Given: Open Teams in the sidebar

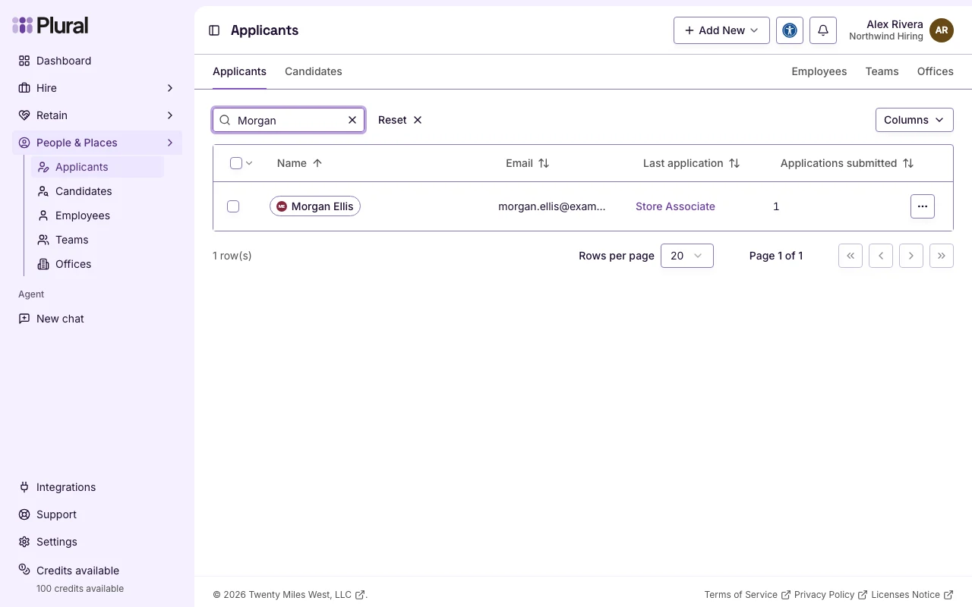Looking at the screenshot, I should pyautogui.click(x=97, y=240).
